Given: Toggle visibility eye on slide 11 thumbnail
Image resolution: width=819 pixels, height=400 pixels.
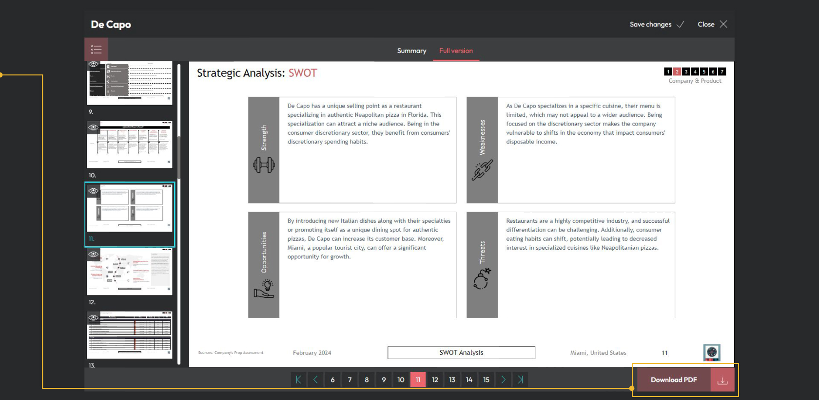Looking at the screenshot, I should pyautogui.click(x=93, y=191).
